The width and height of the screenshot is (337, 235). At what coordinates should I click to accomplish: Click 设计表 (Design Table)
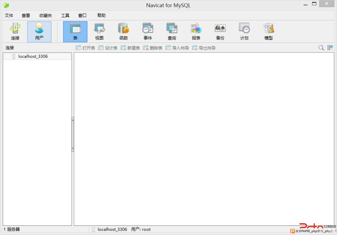pos(108,48)
